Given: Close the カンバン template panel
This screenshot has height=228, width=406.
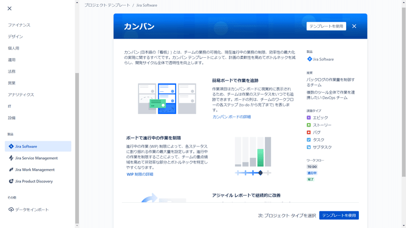Looking at the screenshot, I should [x=354, y=26].
